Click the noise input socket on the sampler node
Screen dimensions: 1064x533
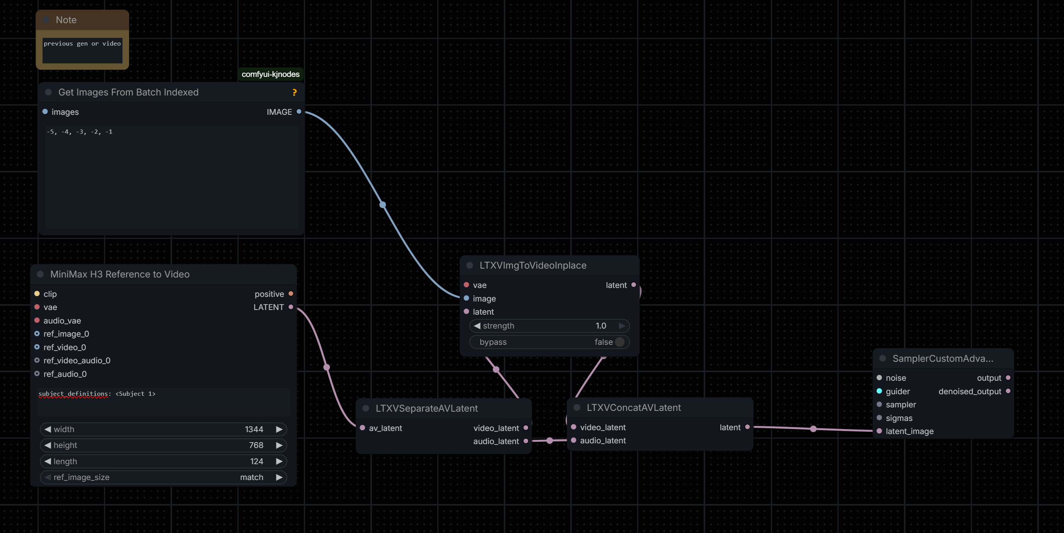click(x=879, y=378)
